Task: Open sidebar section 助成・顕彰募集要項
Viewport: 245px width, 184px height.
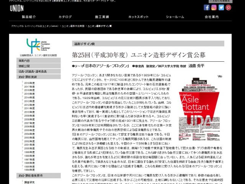Action: coord(39,176)
